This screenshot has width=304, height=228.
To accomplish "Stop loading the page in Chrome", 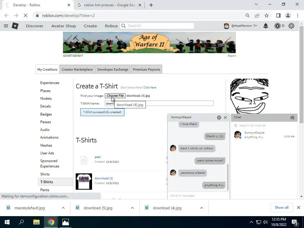I will (26, 15).
